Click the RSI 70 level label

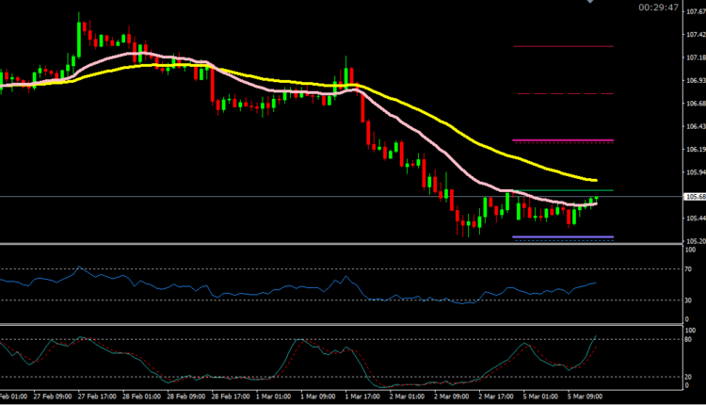(x=689, y=269)
